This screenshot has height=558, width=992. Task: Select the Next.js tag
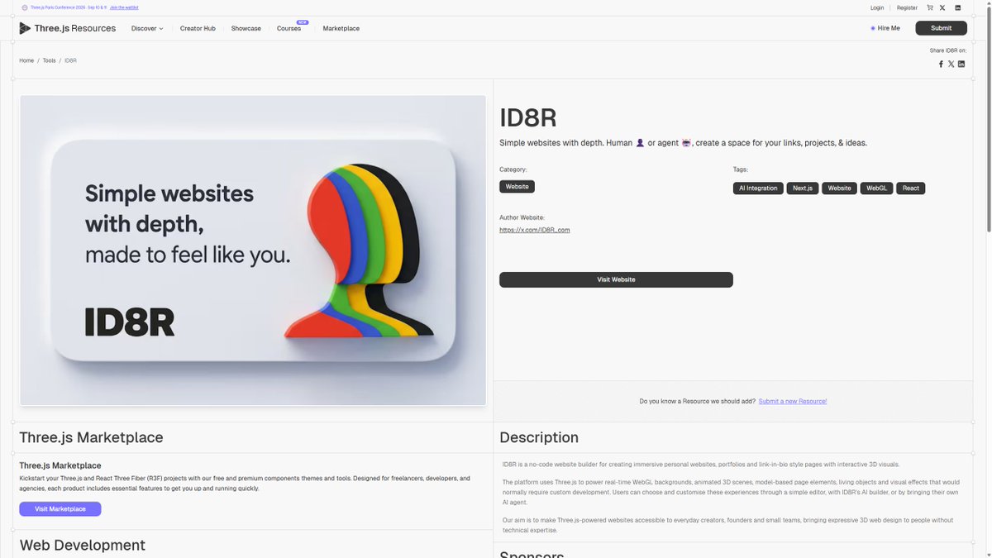point(803,188)
